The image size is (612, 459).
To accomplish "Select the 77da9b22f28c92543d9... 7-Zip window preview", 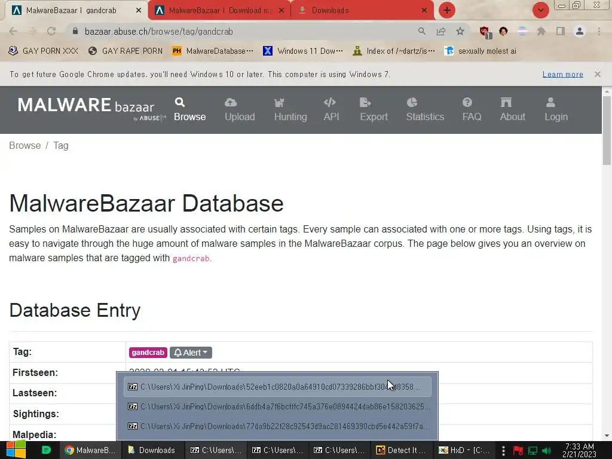I will coord(277,426).
